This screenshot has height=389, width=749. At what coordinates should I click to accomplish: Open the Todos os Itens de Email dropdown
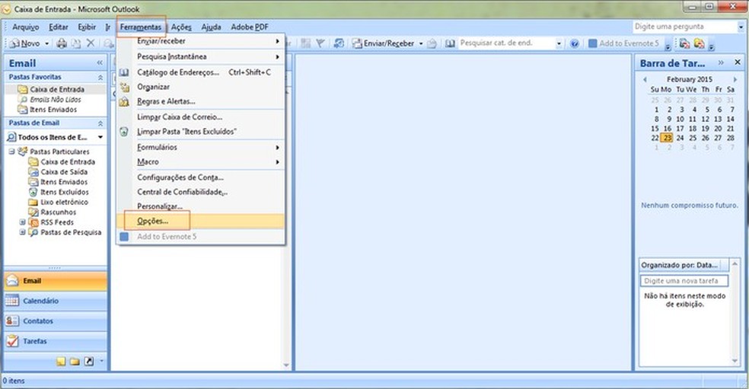tap(100, 137)
